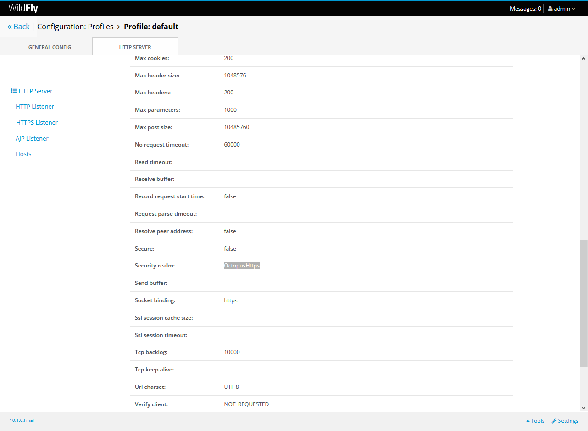Screen dimensions: 588x431
Task: Click the HTTP Server list icon
Action: pos(14,91)
